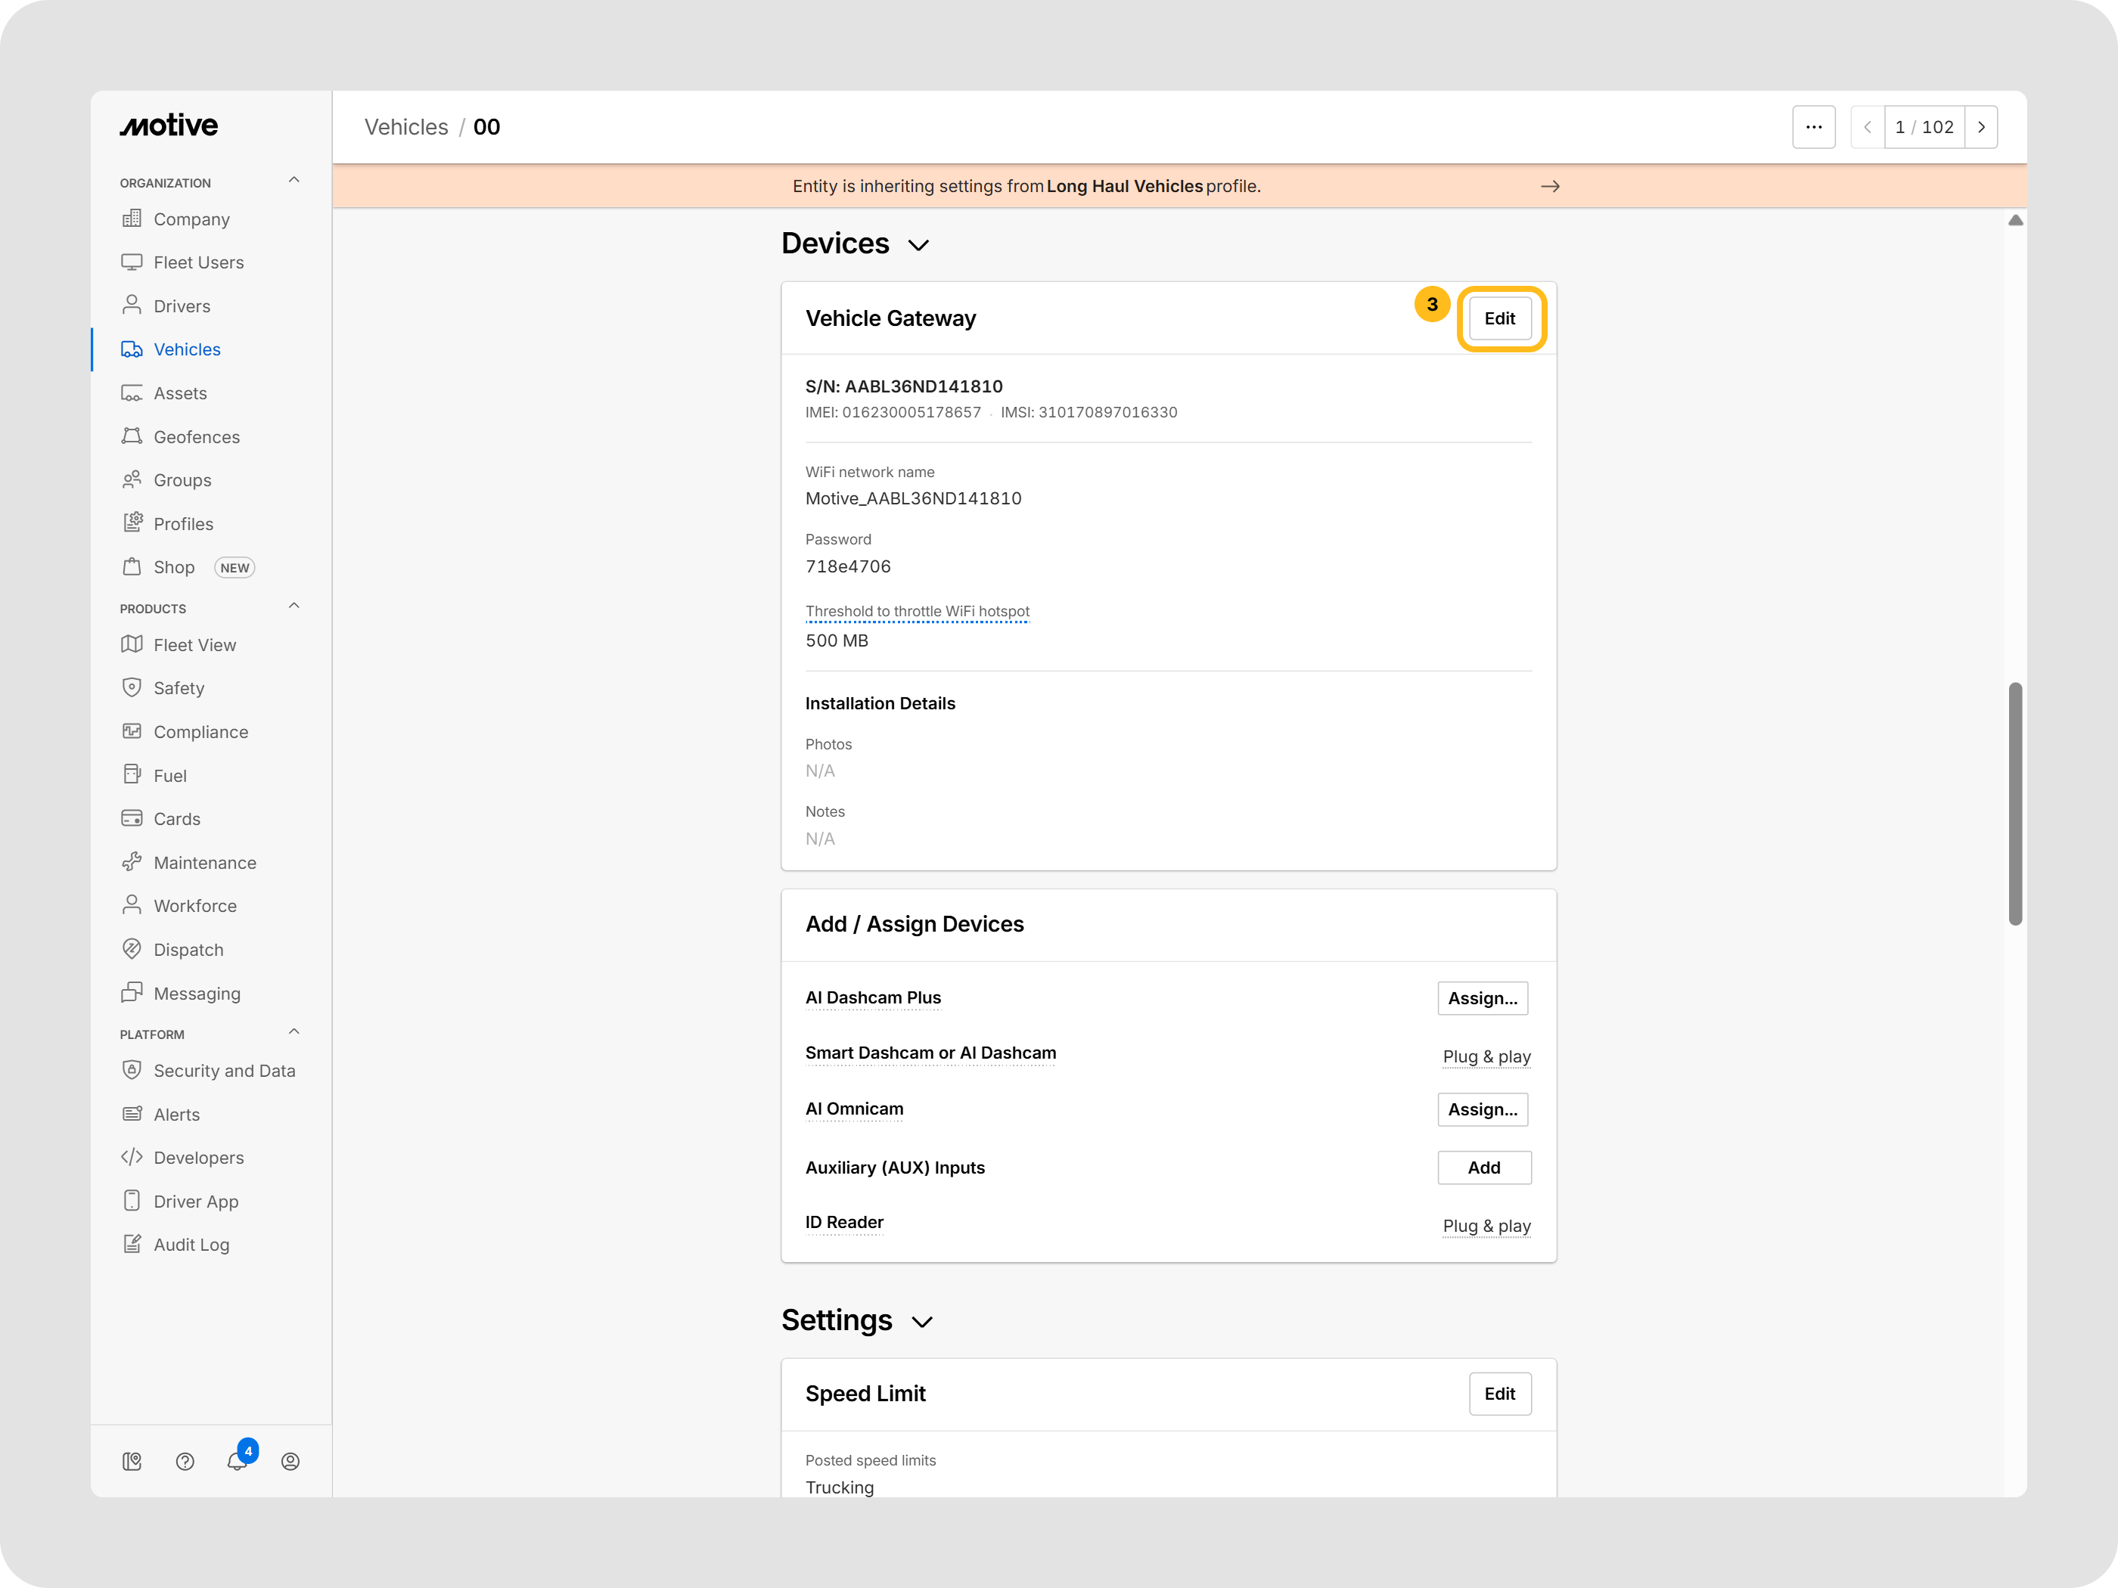Click the page vertical scrollbar thumb
Viewport: 2118px width, 1588px height.
[x=2014, y=803]
